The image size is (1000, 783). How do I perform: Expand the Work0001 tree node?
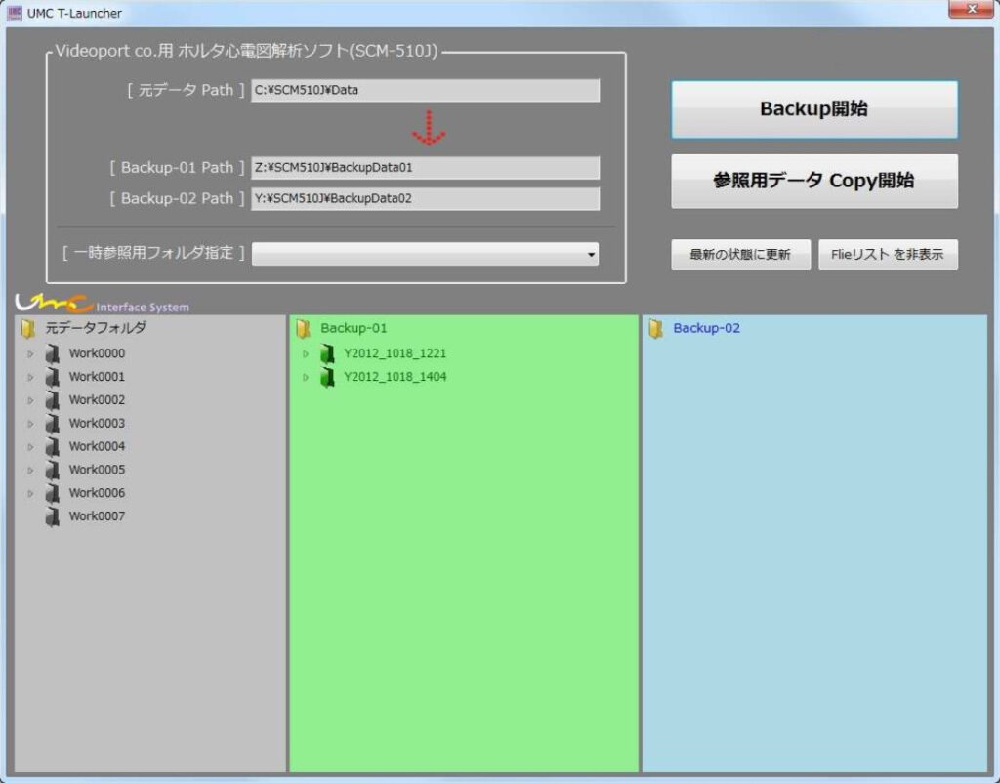[30, 377]
